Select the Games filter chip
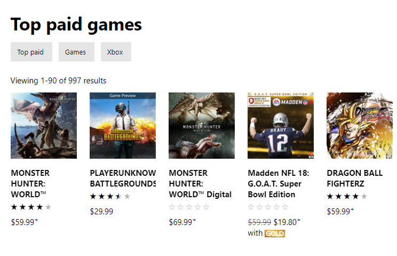 point(76,52)
